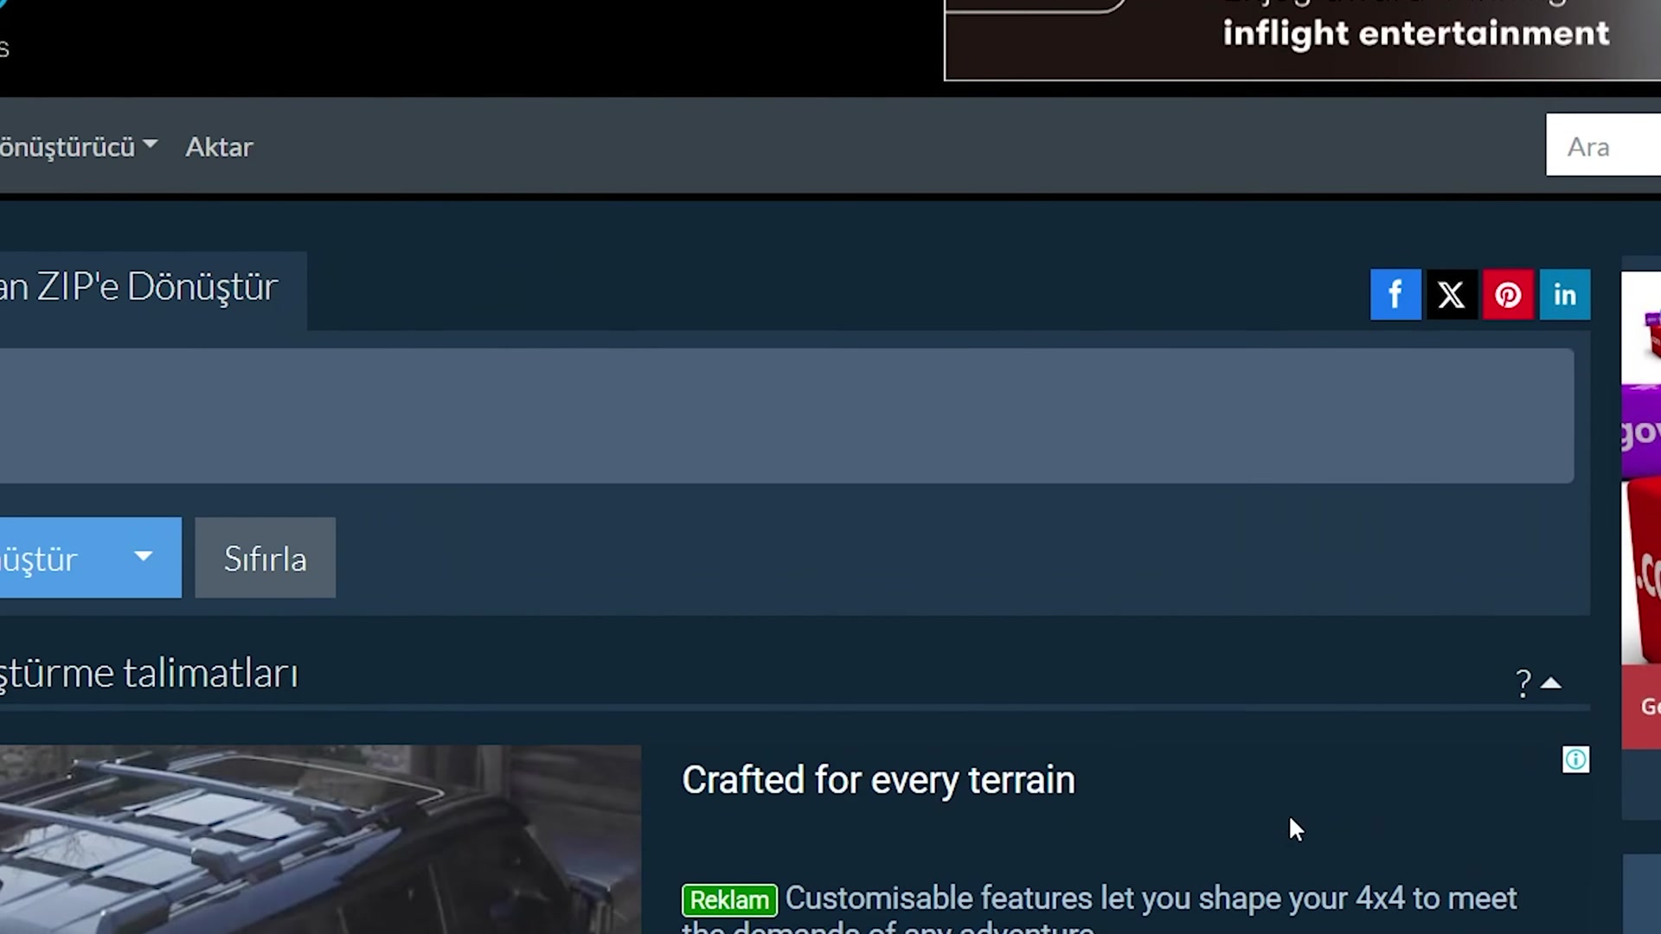Click into the Ara search field
The image size is (1661, 934).
1603,145
